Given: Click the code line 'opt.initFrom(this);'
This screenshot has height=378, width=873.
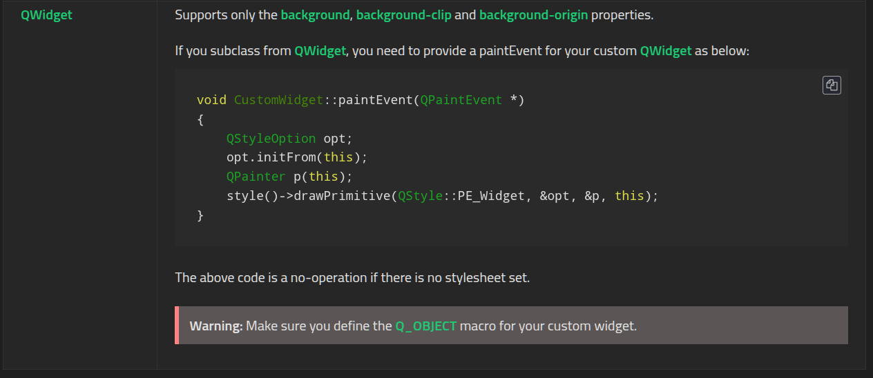Looking at the screenshot, I should 297,157.
